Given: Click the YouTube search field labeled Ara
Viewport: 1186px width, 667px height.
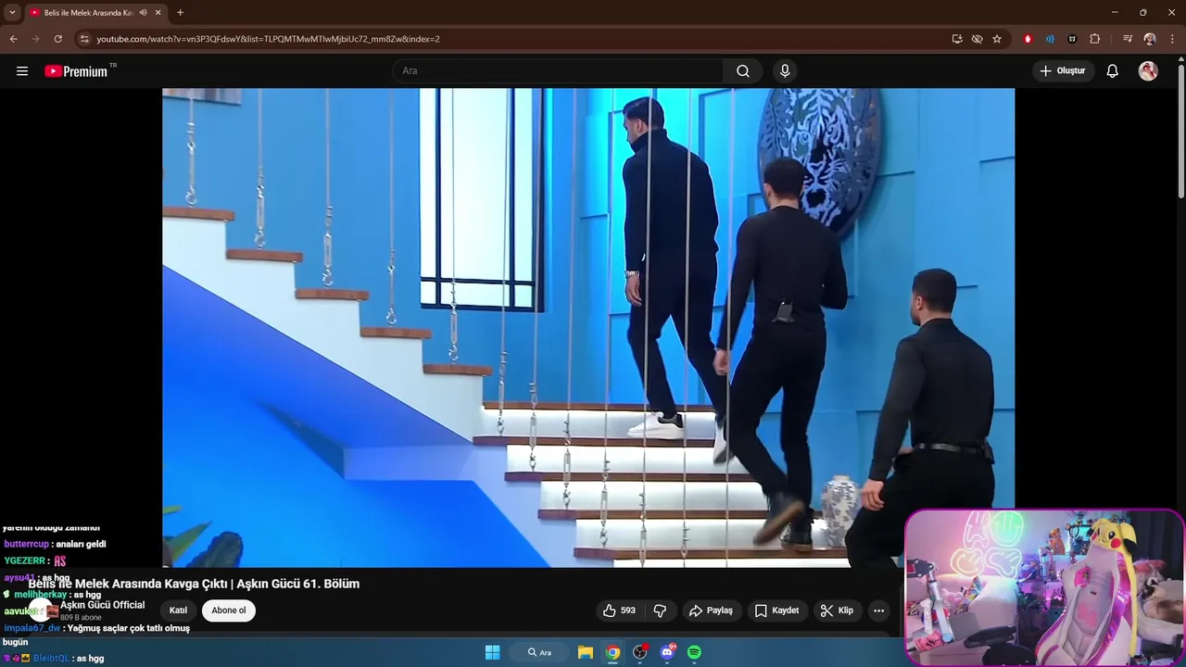Looking at the screenshot, I should click(558, 71).
